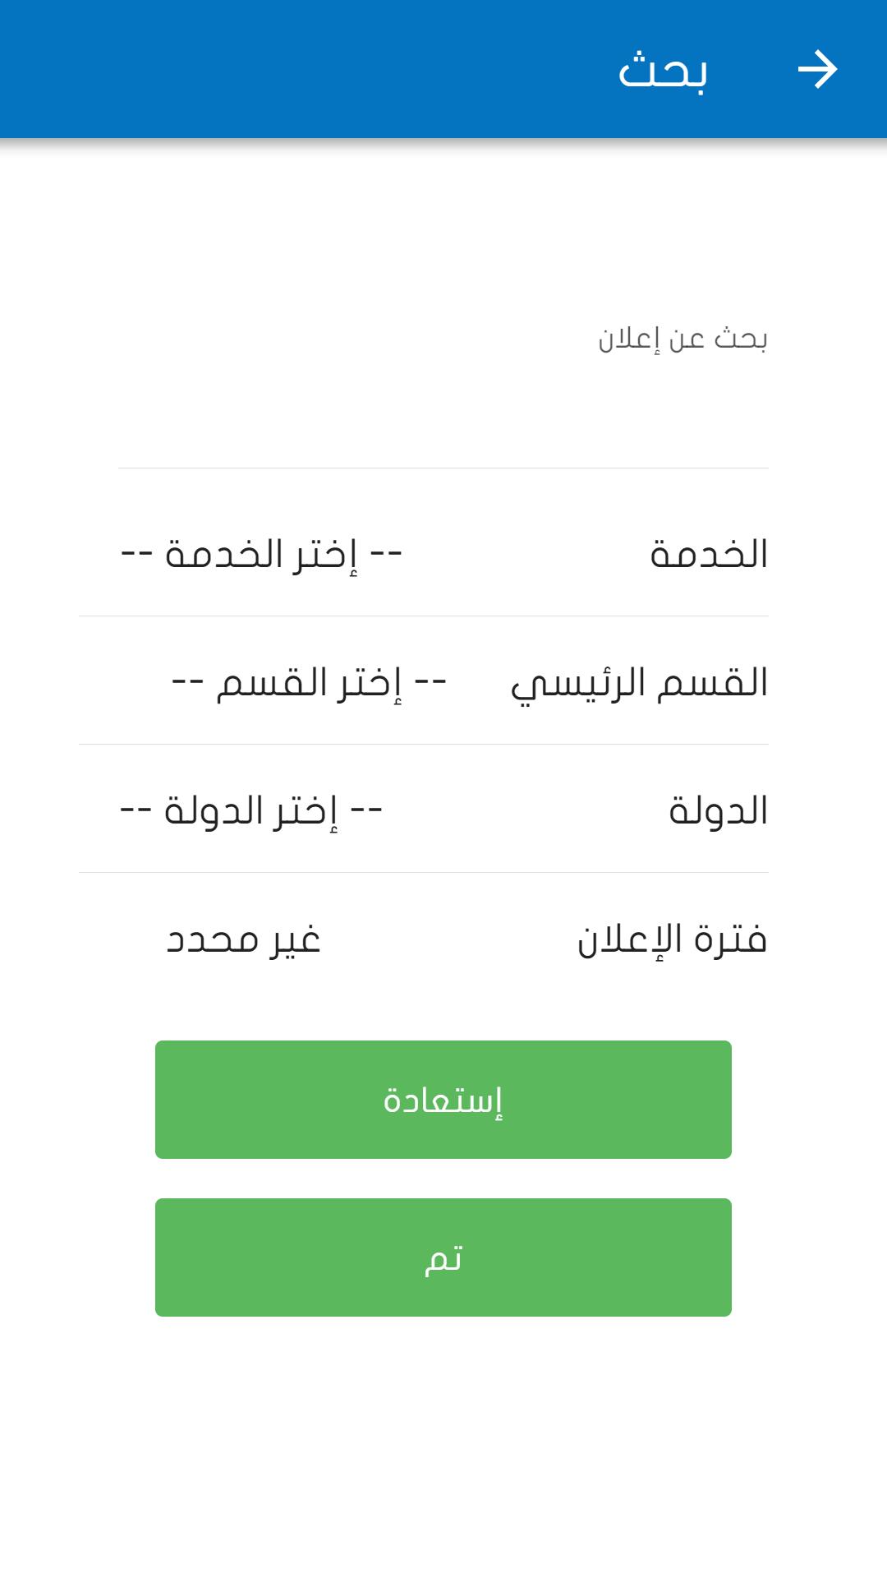The width and height of the screenshot is (887, 1578).
Task: Tap the divider below the service row
Action: 424,616
